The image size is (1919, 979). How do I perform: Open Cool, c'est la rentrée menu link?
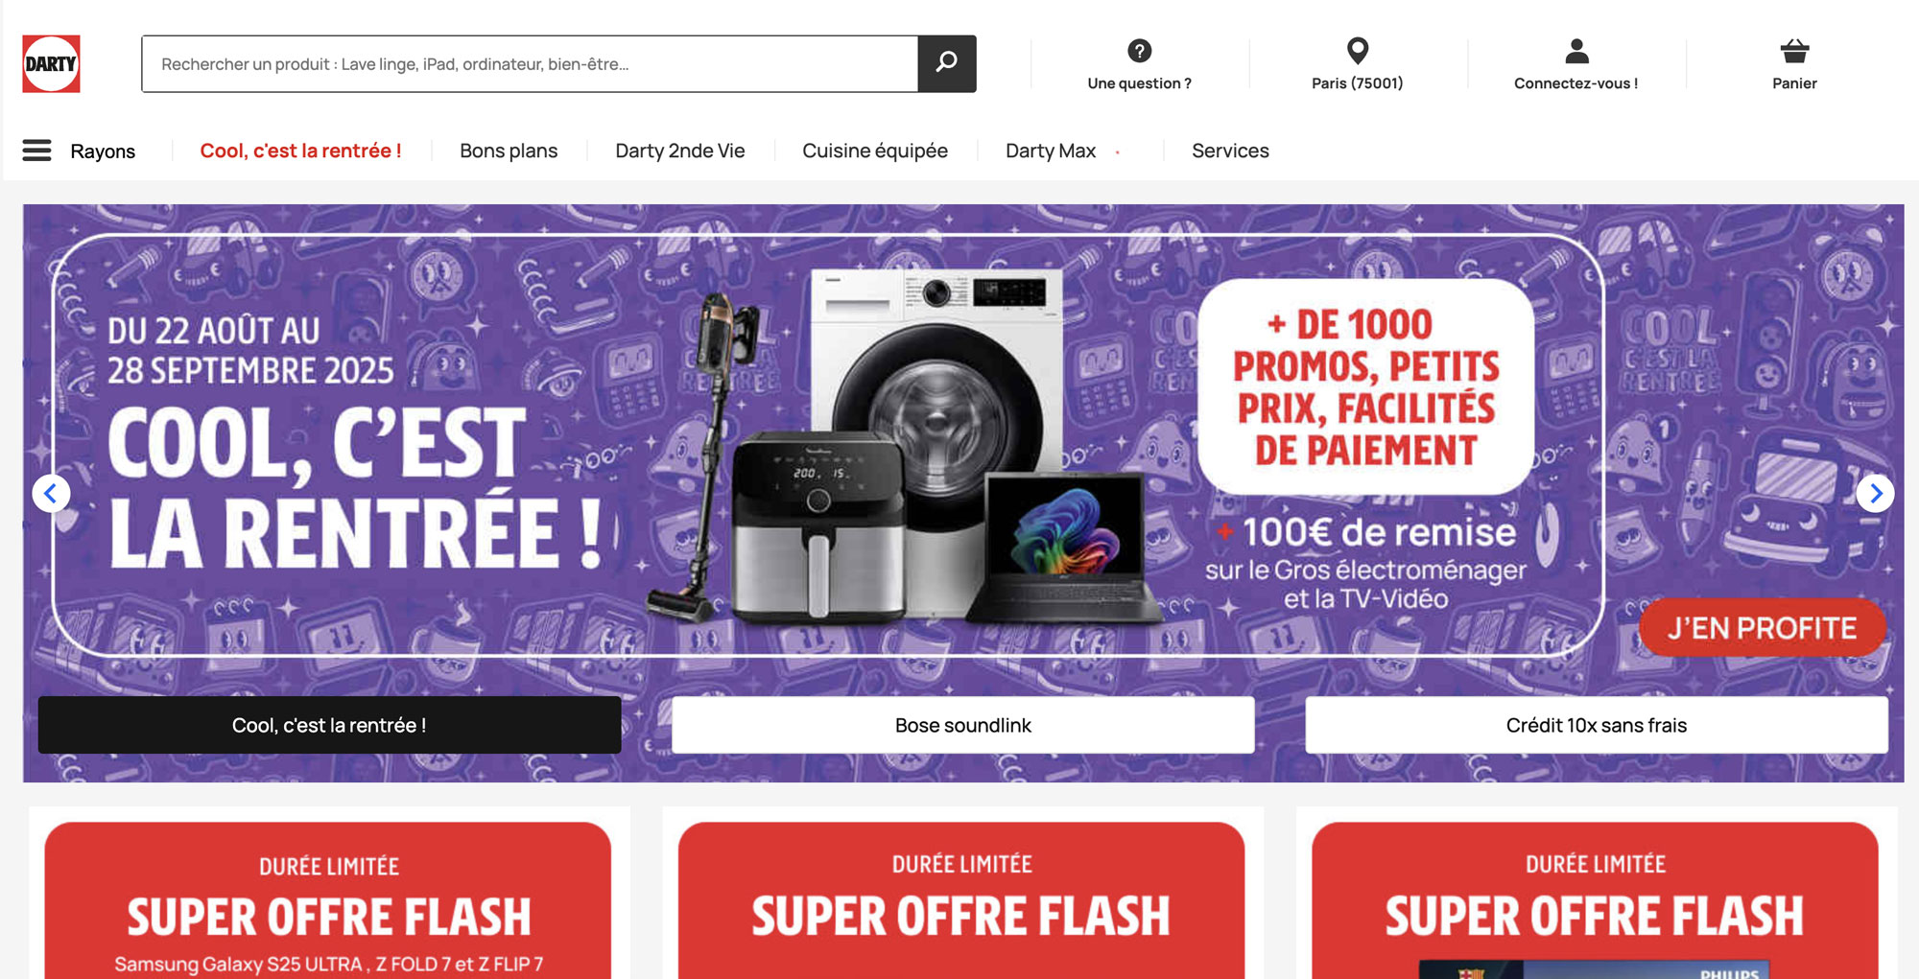coord(300,151)
